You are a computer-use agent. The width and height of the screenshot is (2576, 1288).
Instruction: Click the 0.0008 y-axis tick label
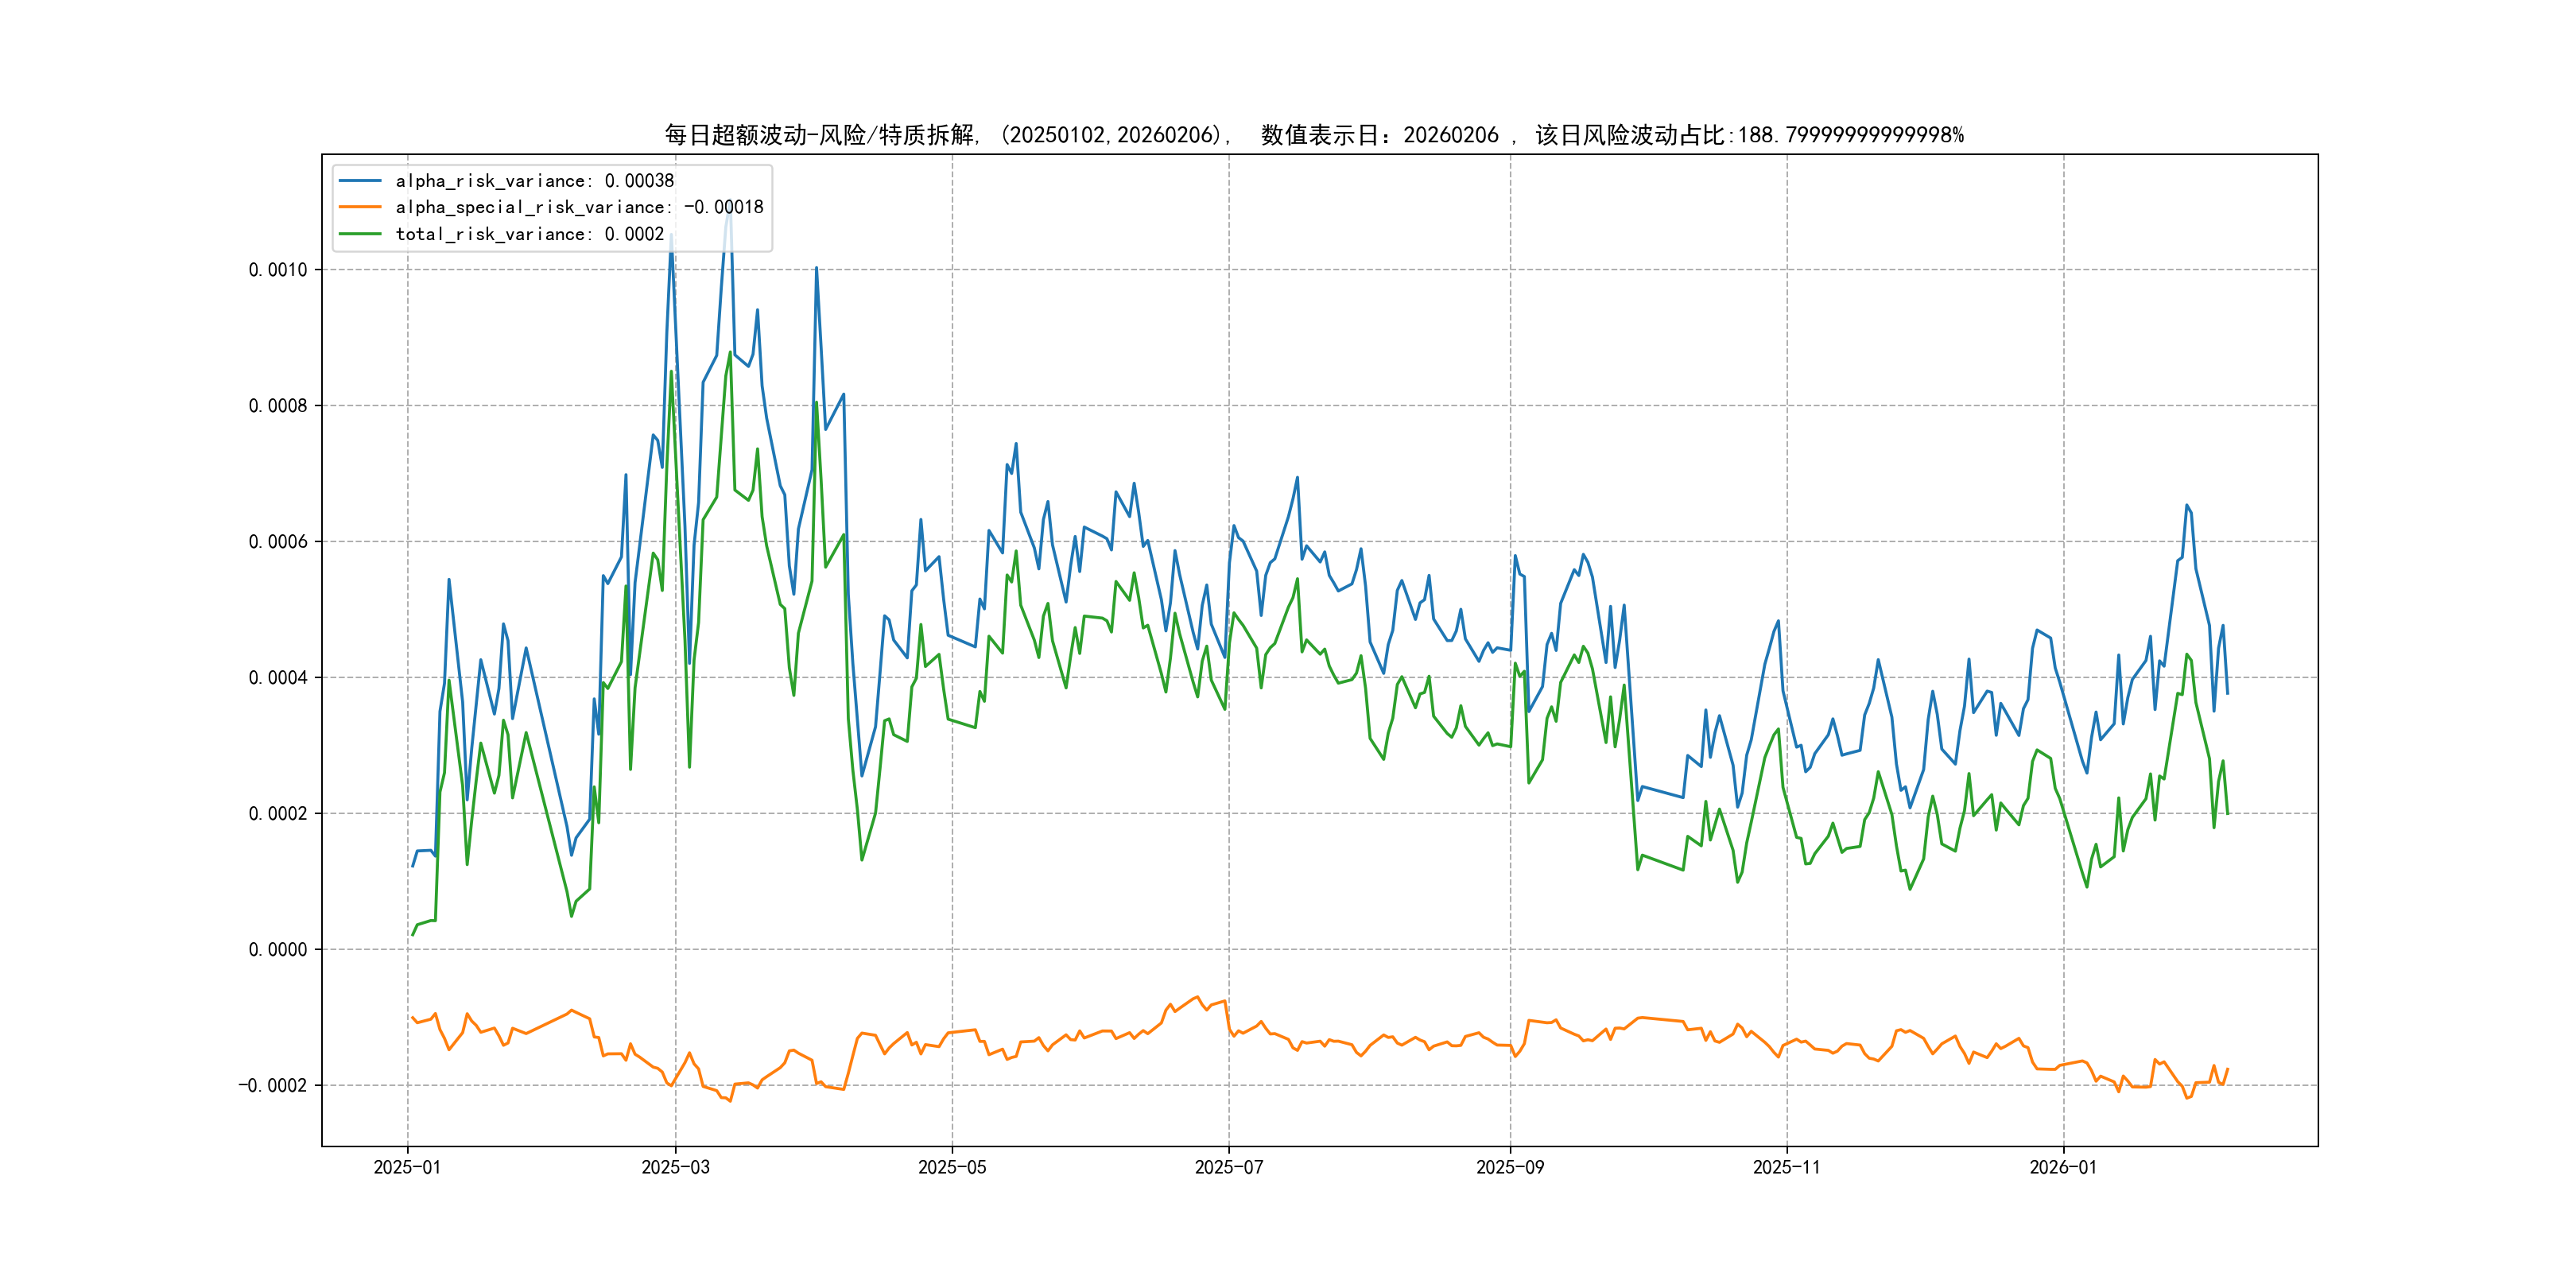[278, 406]
